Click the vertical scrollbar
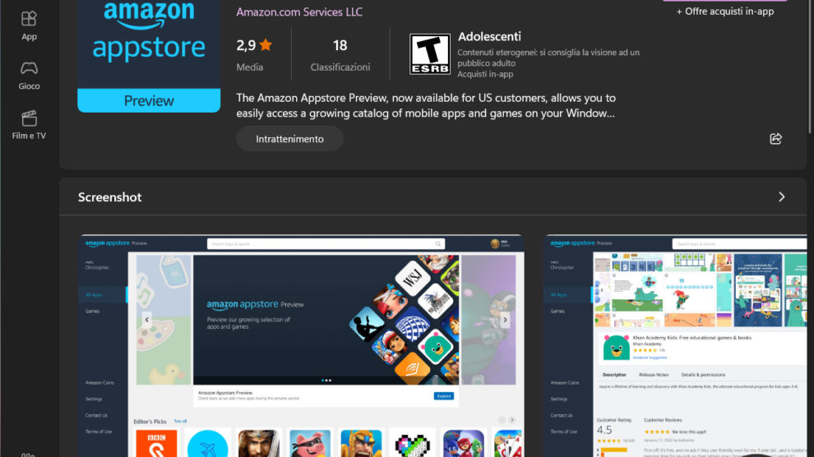Screen dimensions: 814x457 [811, 67]
